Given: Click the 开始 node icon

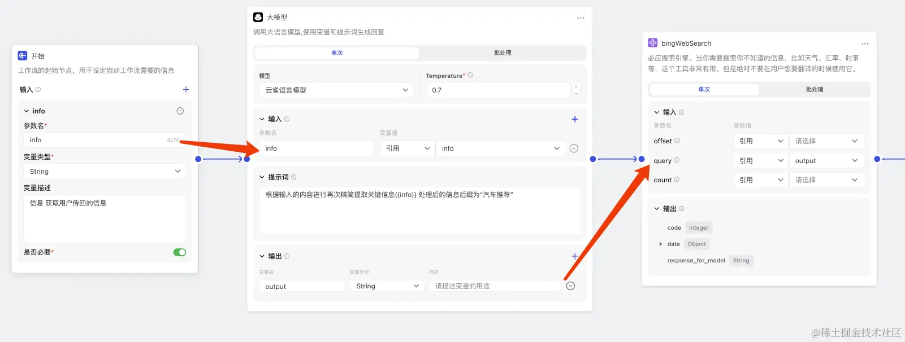Looking at the screenshot, I should (23, 55).
